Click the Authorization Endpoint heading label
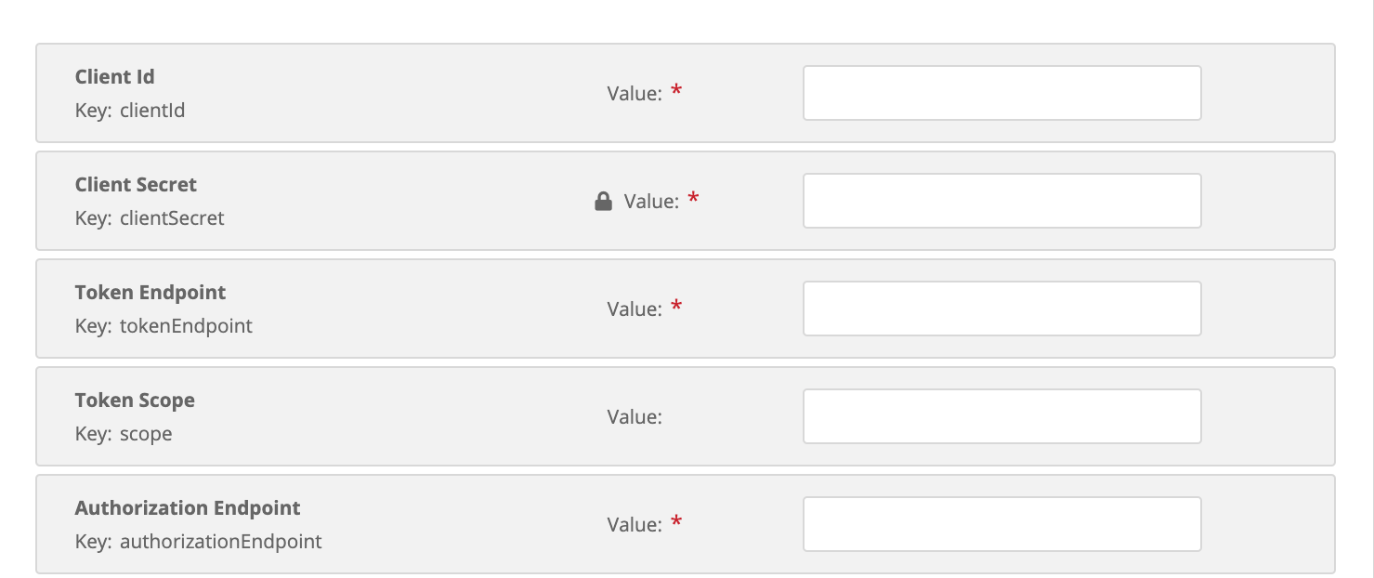Viewport: 1374px width, 578px height. point(188,508)
